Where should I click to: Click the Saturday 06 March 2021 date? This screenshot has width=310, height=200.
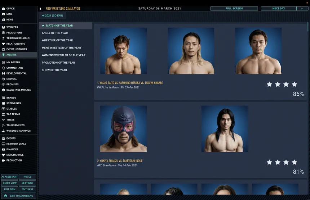pos(160,9)
